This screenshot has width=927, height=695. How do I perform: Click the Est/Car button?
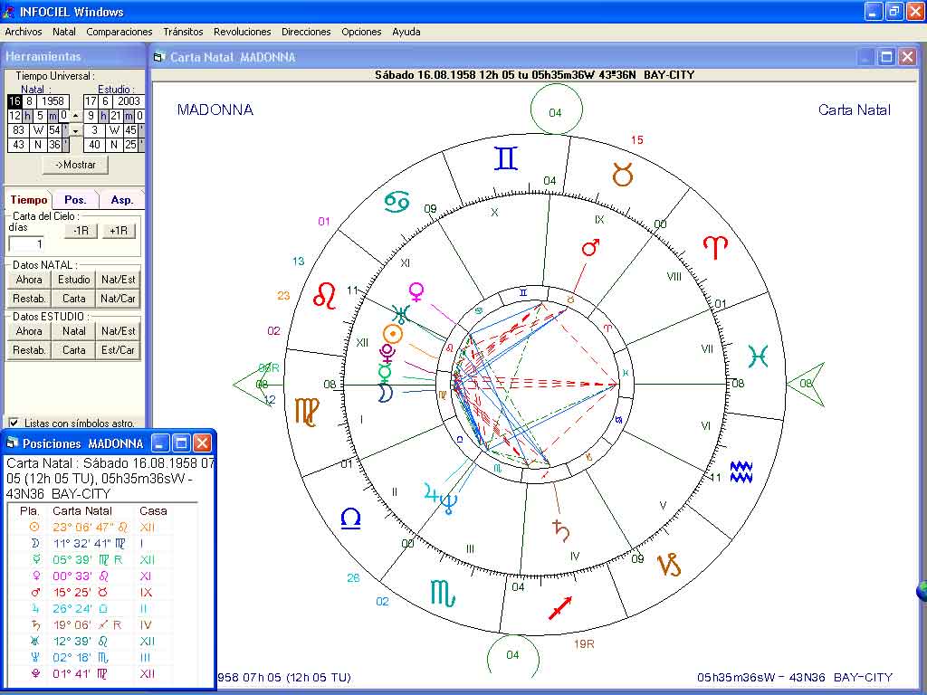point(119,350)
